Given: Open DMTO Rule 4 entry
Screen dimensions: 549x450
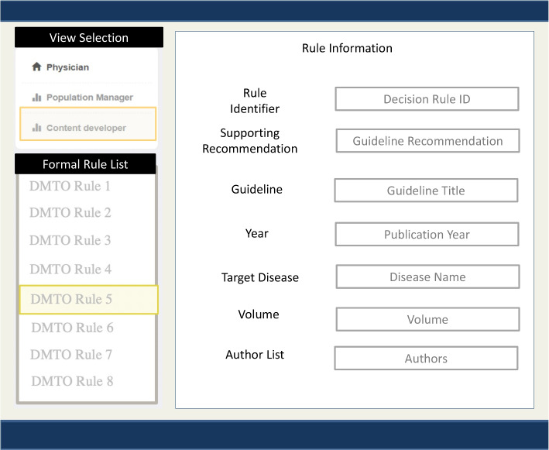Looking at the screenshot, I should click(70, 270).
